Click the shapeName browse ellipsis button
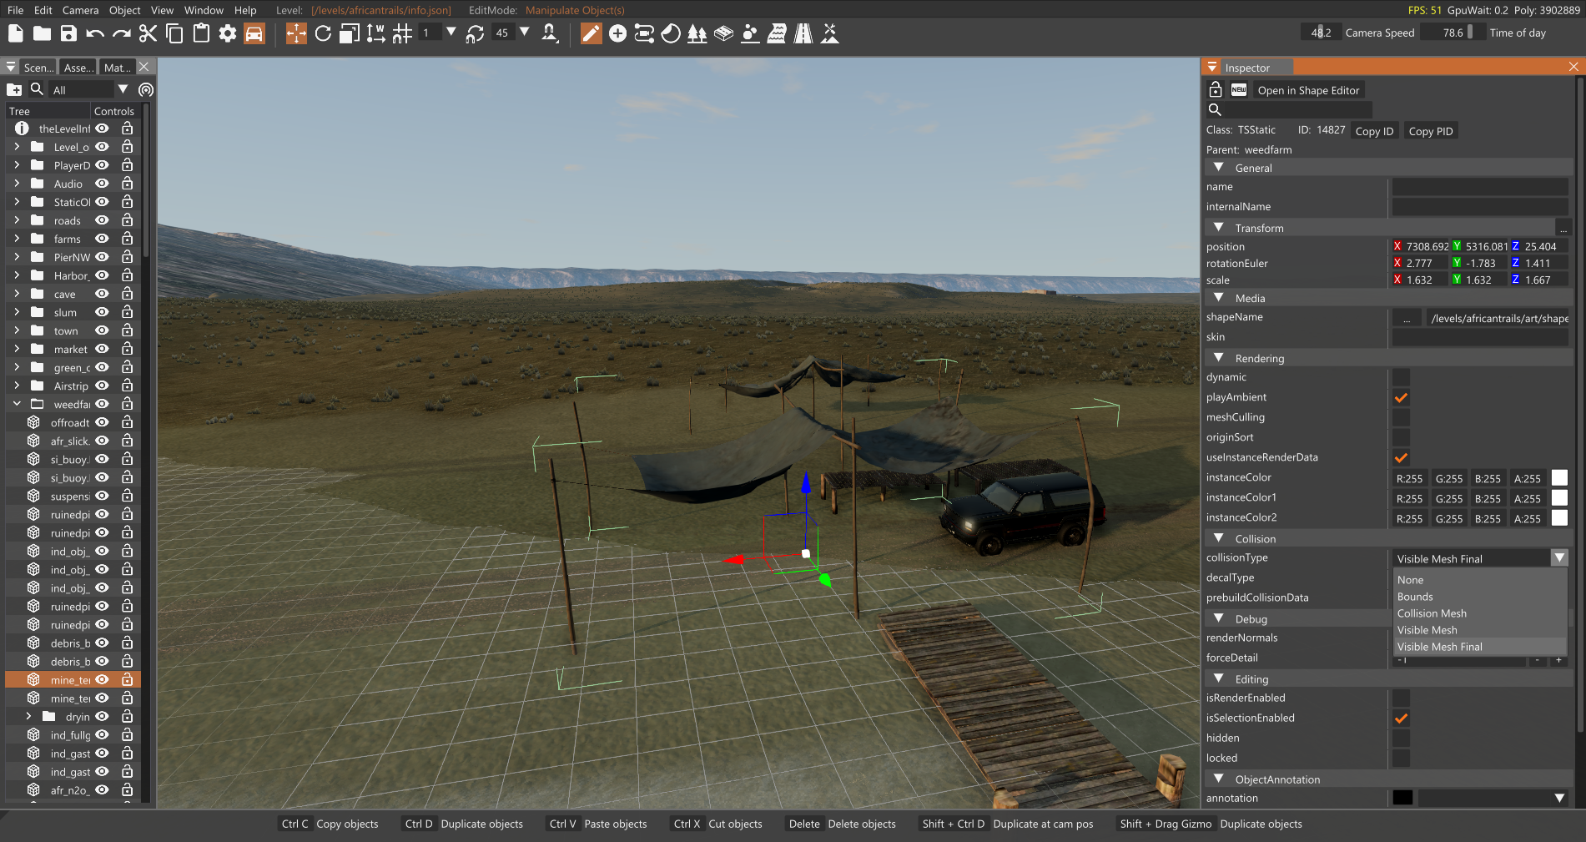Screen dimensions: 1586x842 [x=1407, y=318]
